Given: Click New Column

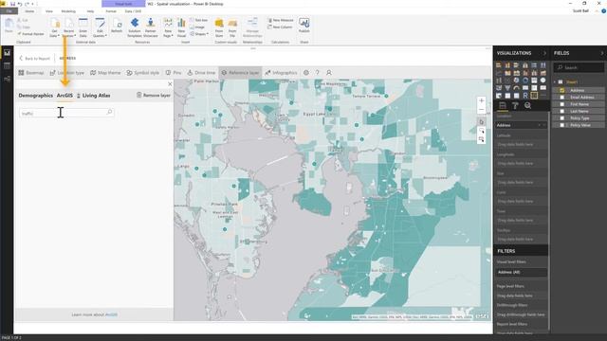Looking at the screenshot, I should pos(280,27).
